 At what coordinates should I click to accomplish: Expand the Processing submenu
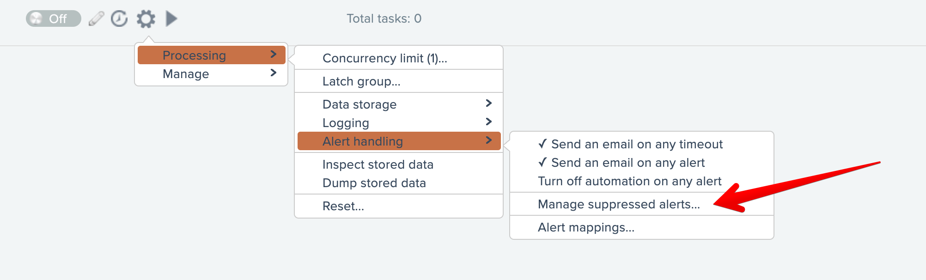[x=212, y=55]
